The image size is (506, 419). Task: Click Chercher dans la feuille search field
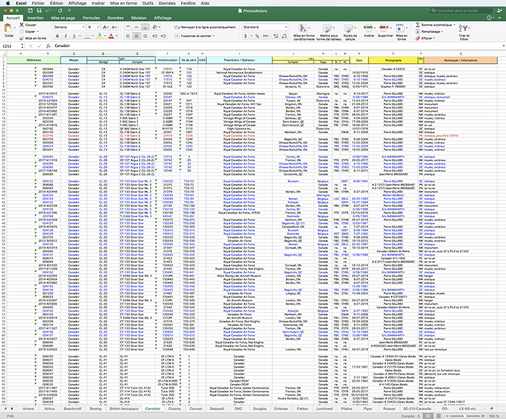(x=461, y=10)
